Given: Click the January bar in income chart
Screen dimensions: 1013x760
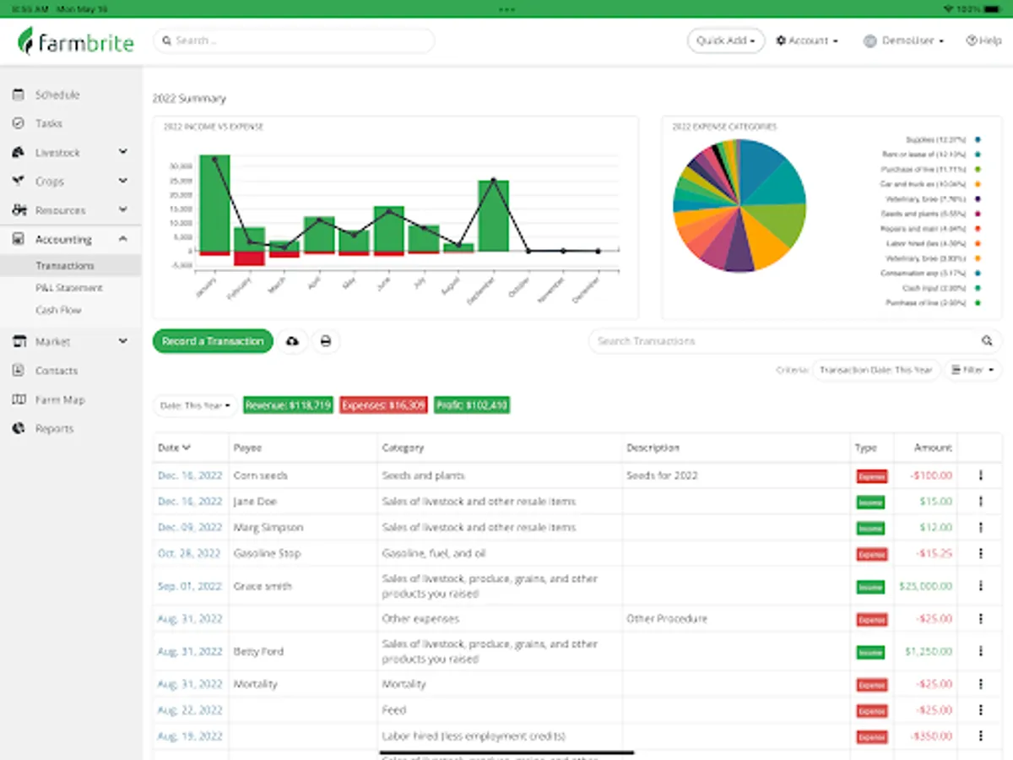Looking at the screenshot, I should click(x=214, y=203).
